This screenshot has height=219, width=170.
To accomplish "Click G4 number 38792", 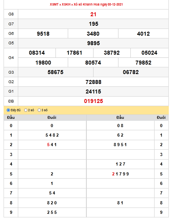I will (112, 53).
